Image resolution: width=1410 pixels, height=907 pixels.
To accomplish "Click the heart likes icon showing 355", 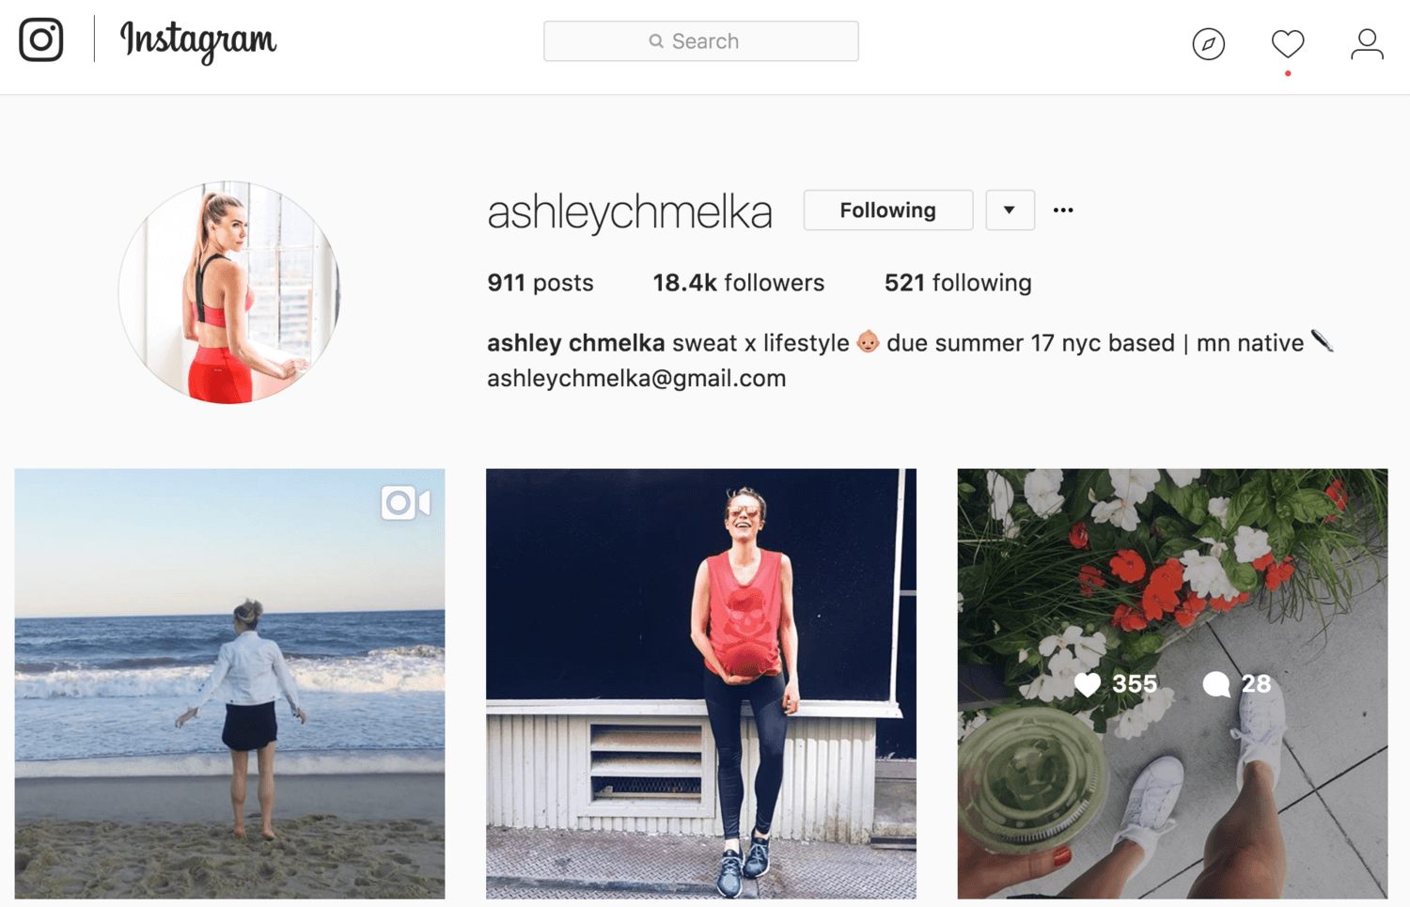I will tap(1088, 684).
